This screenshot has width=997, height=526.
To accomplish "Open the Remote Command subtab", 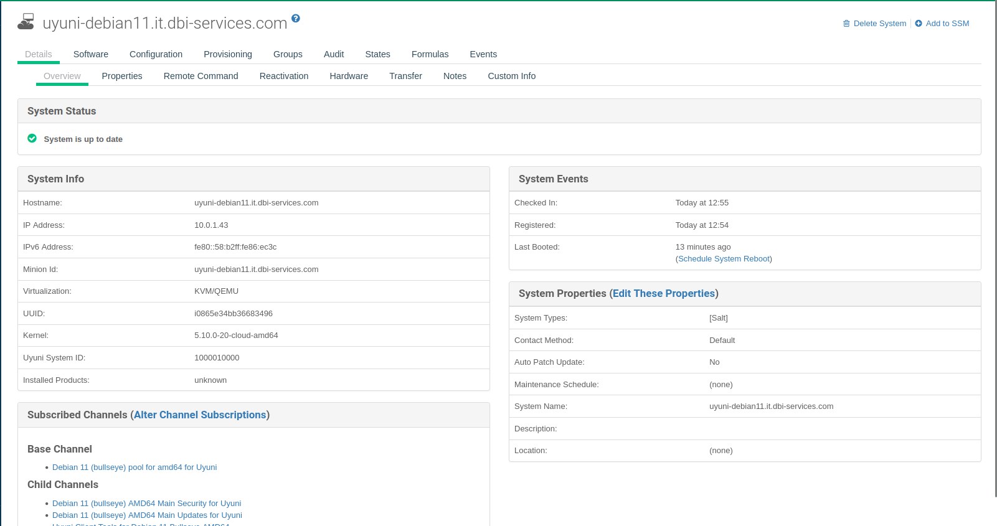I will pos(201,76).
